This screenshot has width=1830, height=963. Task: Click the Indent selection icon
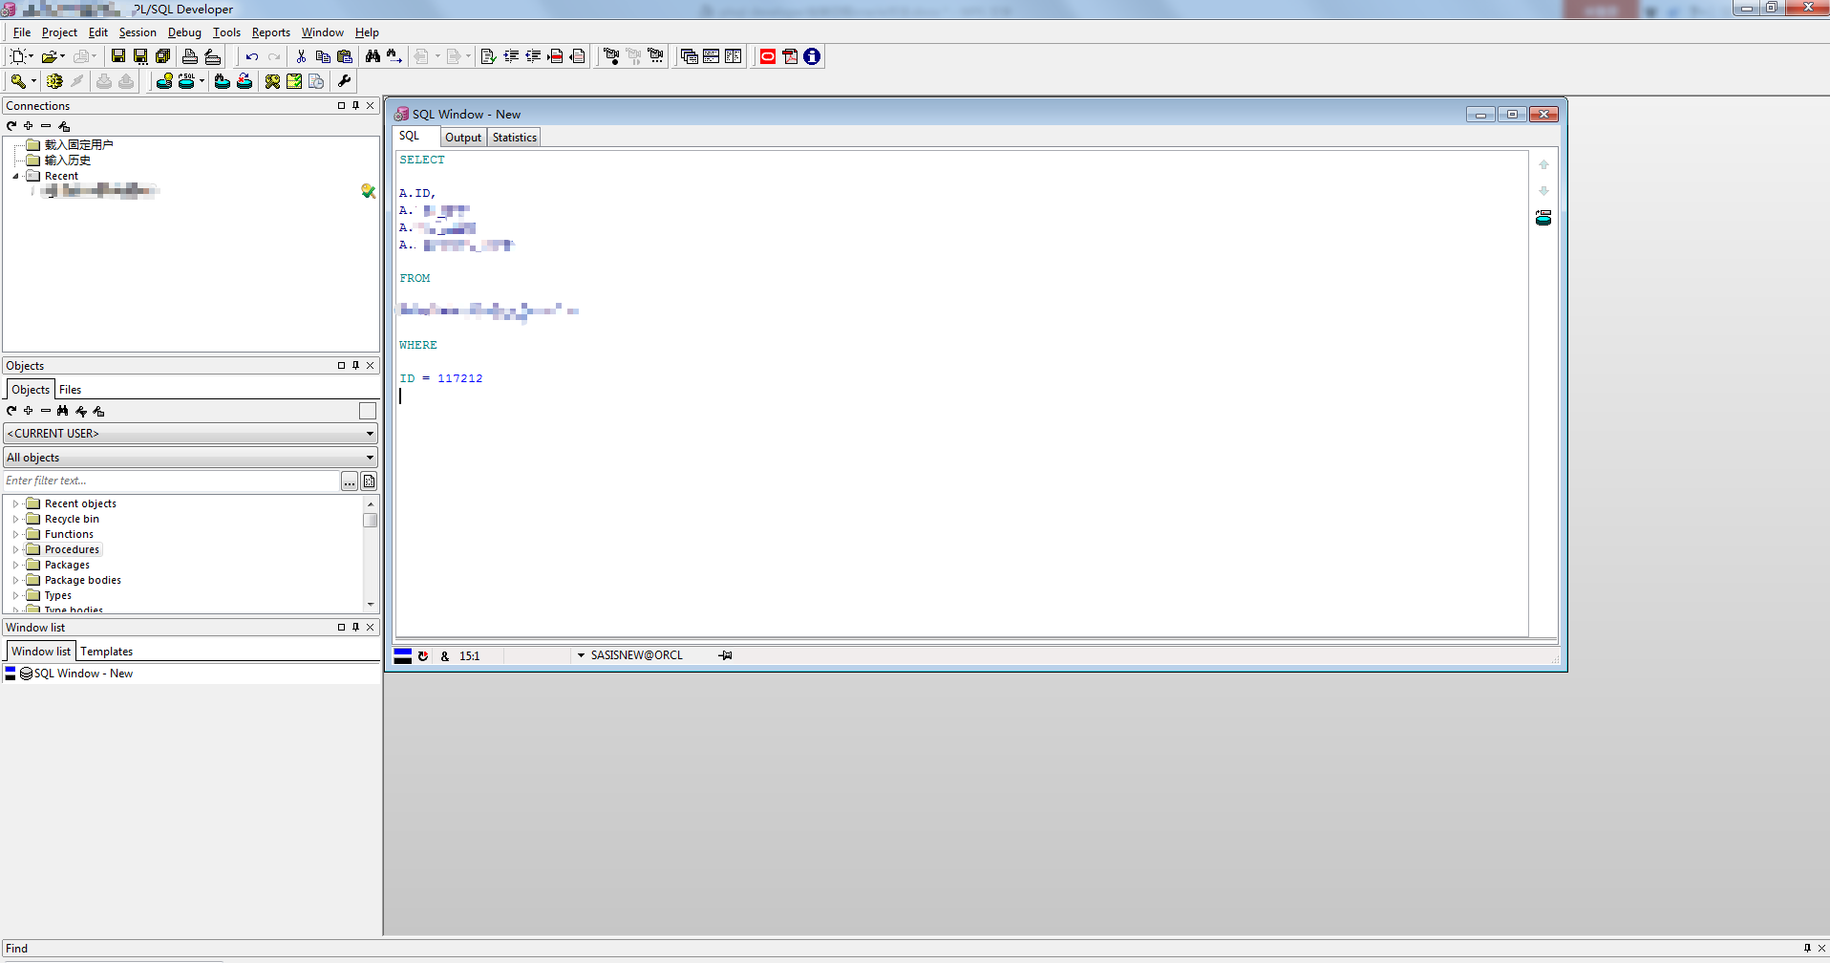[x=511, y=56]
